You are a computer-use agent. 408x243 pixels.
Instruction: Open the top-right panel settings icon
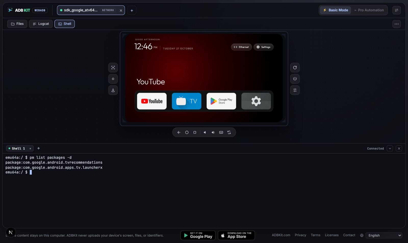(x=397, y=10)
